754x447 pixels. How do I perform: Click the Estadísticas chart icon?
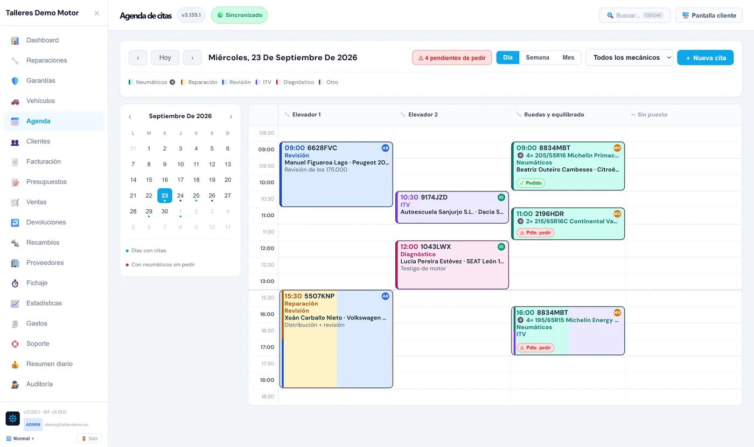coord(15,303)
